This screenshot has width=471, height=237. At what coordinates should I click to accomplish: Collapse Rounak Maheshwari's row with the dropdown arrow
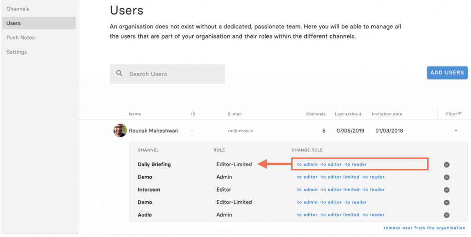pyautogui.click(x=456, y=131)
